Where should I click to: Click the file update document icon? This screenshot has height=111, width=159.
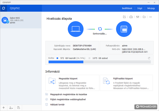[106, 81]
